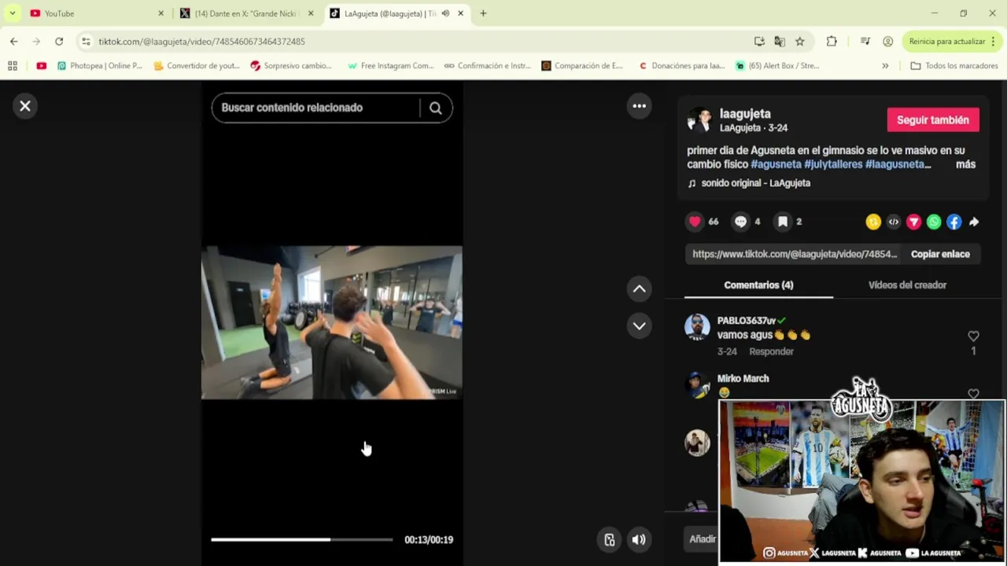
Task: Open the apps grid in bookmarks bar
Action: point(13,66)
